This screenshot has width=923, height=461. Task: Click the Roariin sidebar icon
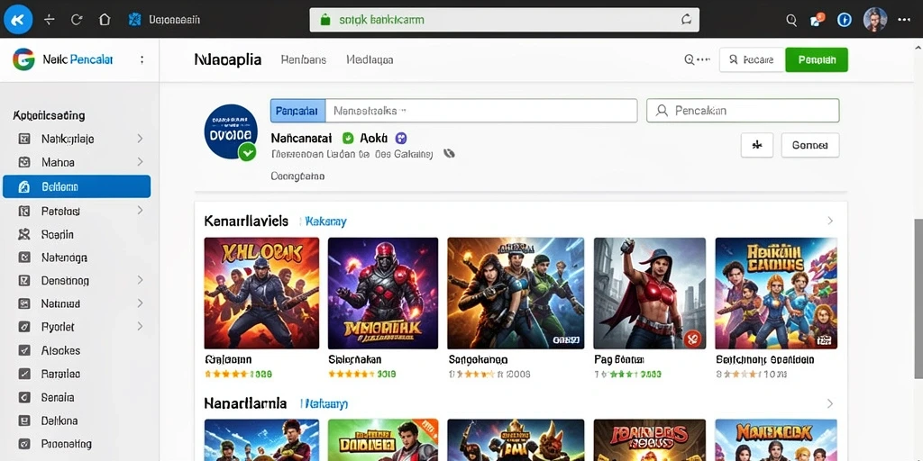point(24,234)
